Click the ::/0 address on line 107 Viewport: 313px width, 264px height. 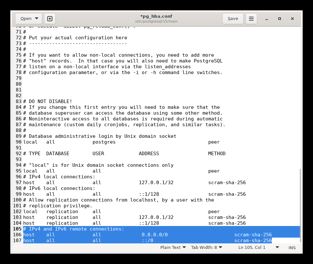click(x=148, y=240)
